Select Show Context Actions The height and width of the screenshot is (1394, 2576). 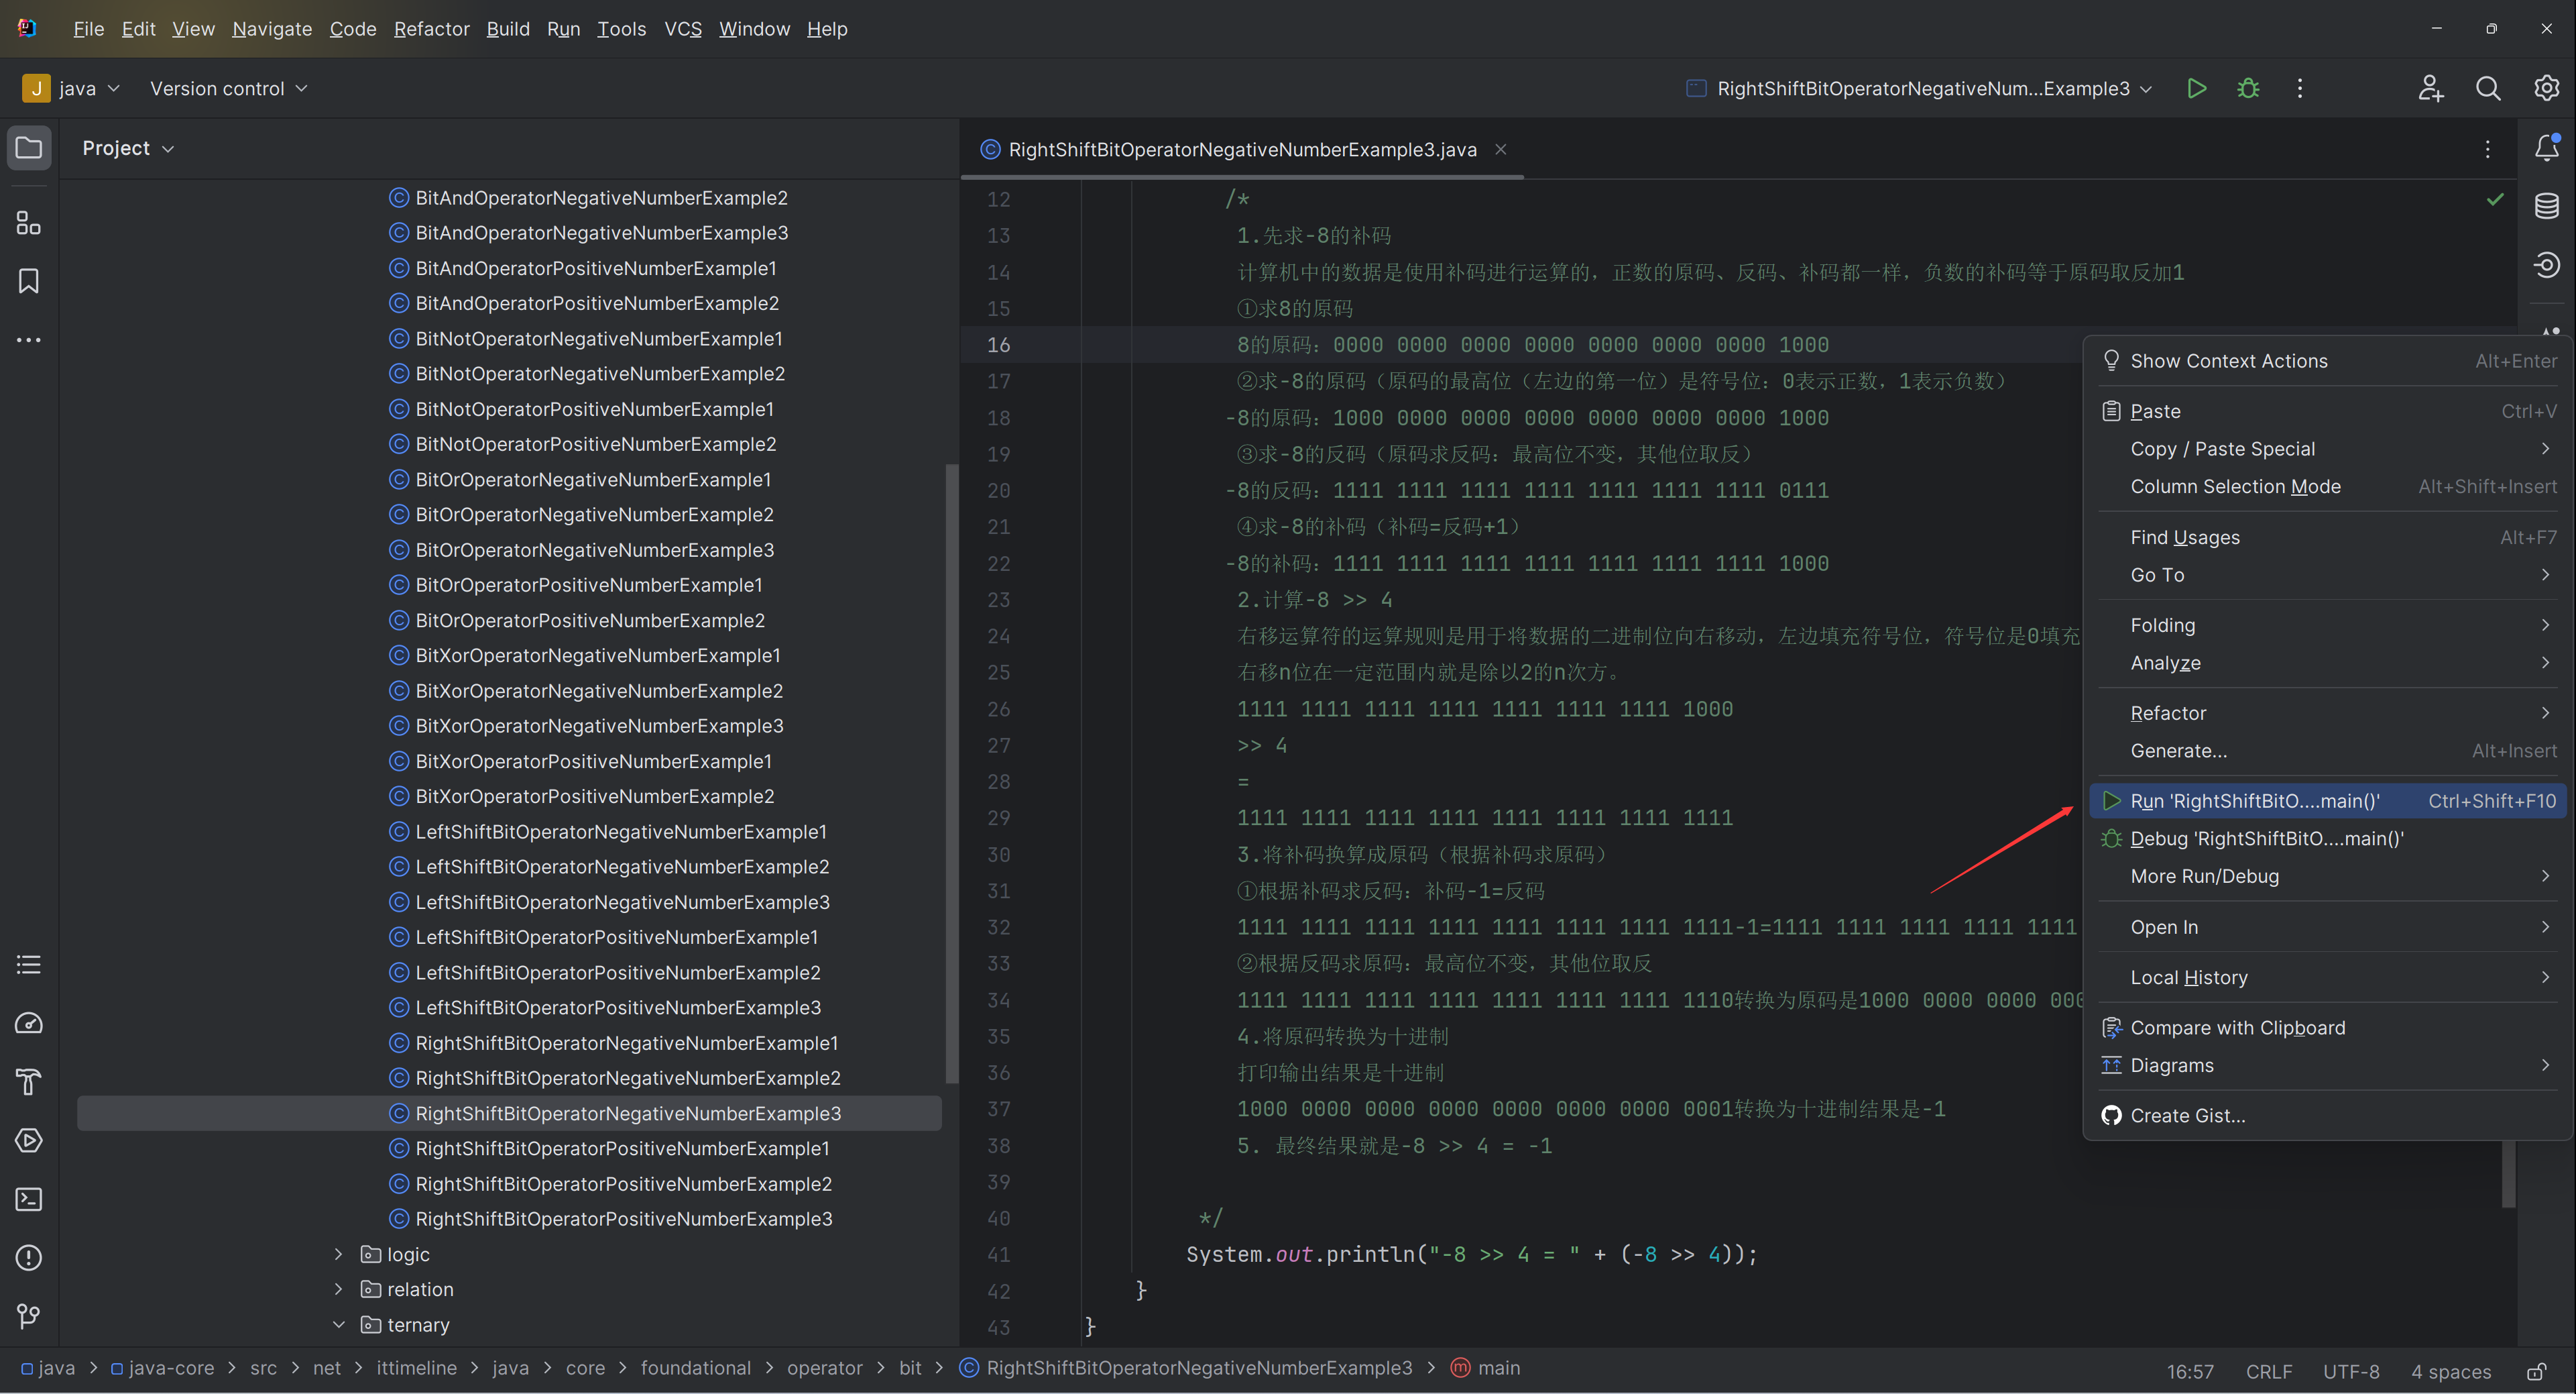(2329, 360)
